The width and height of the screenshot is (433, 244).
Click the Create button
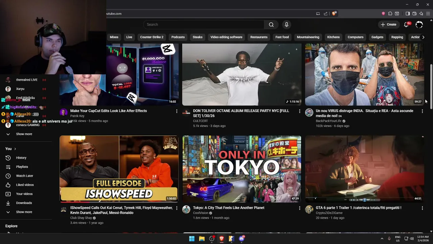coord(388,24)
